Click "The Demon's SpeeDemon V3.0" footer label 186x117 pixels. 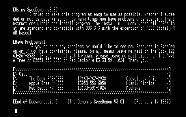[x=96, y=102]
